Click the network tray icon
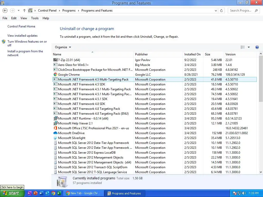 tap(239, 193)
